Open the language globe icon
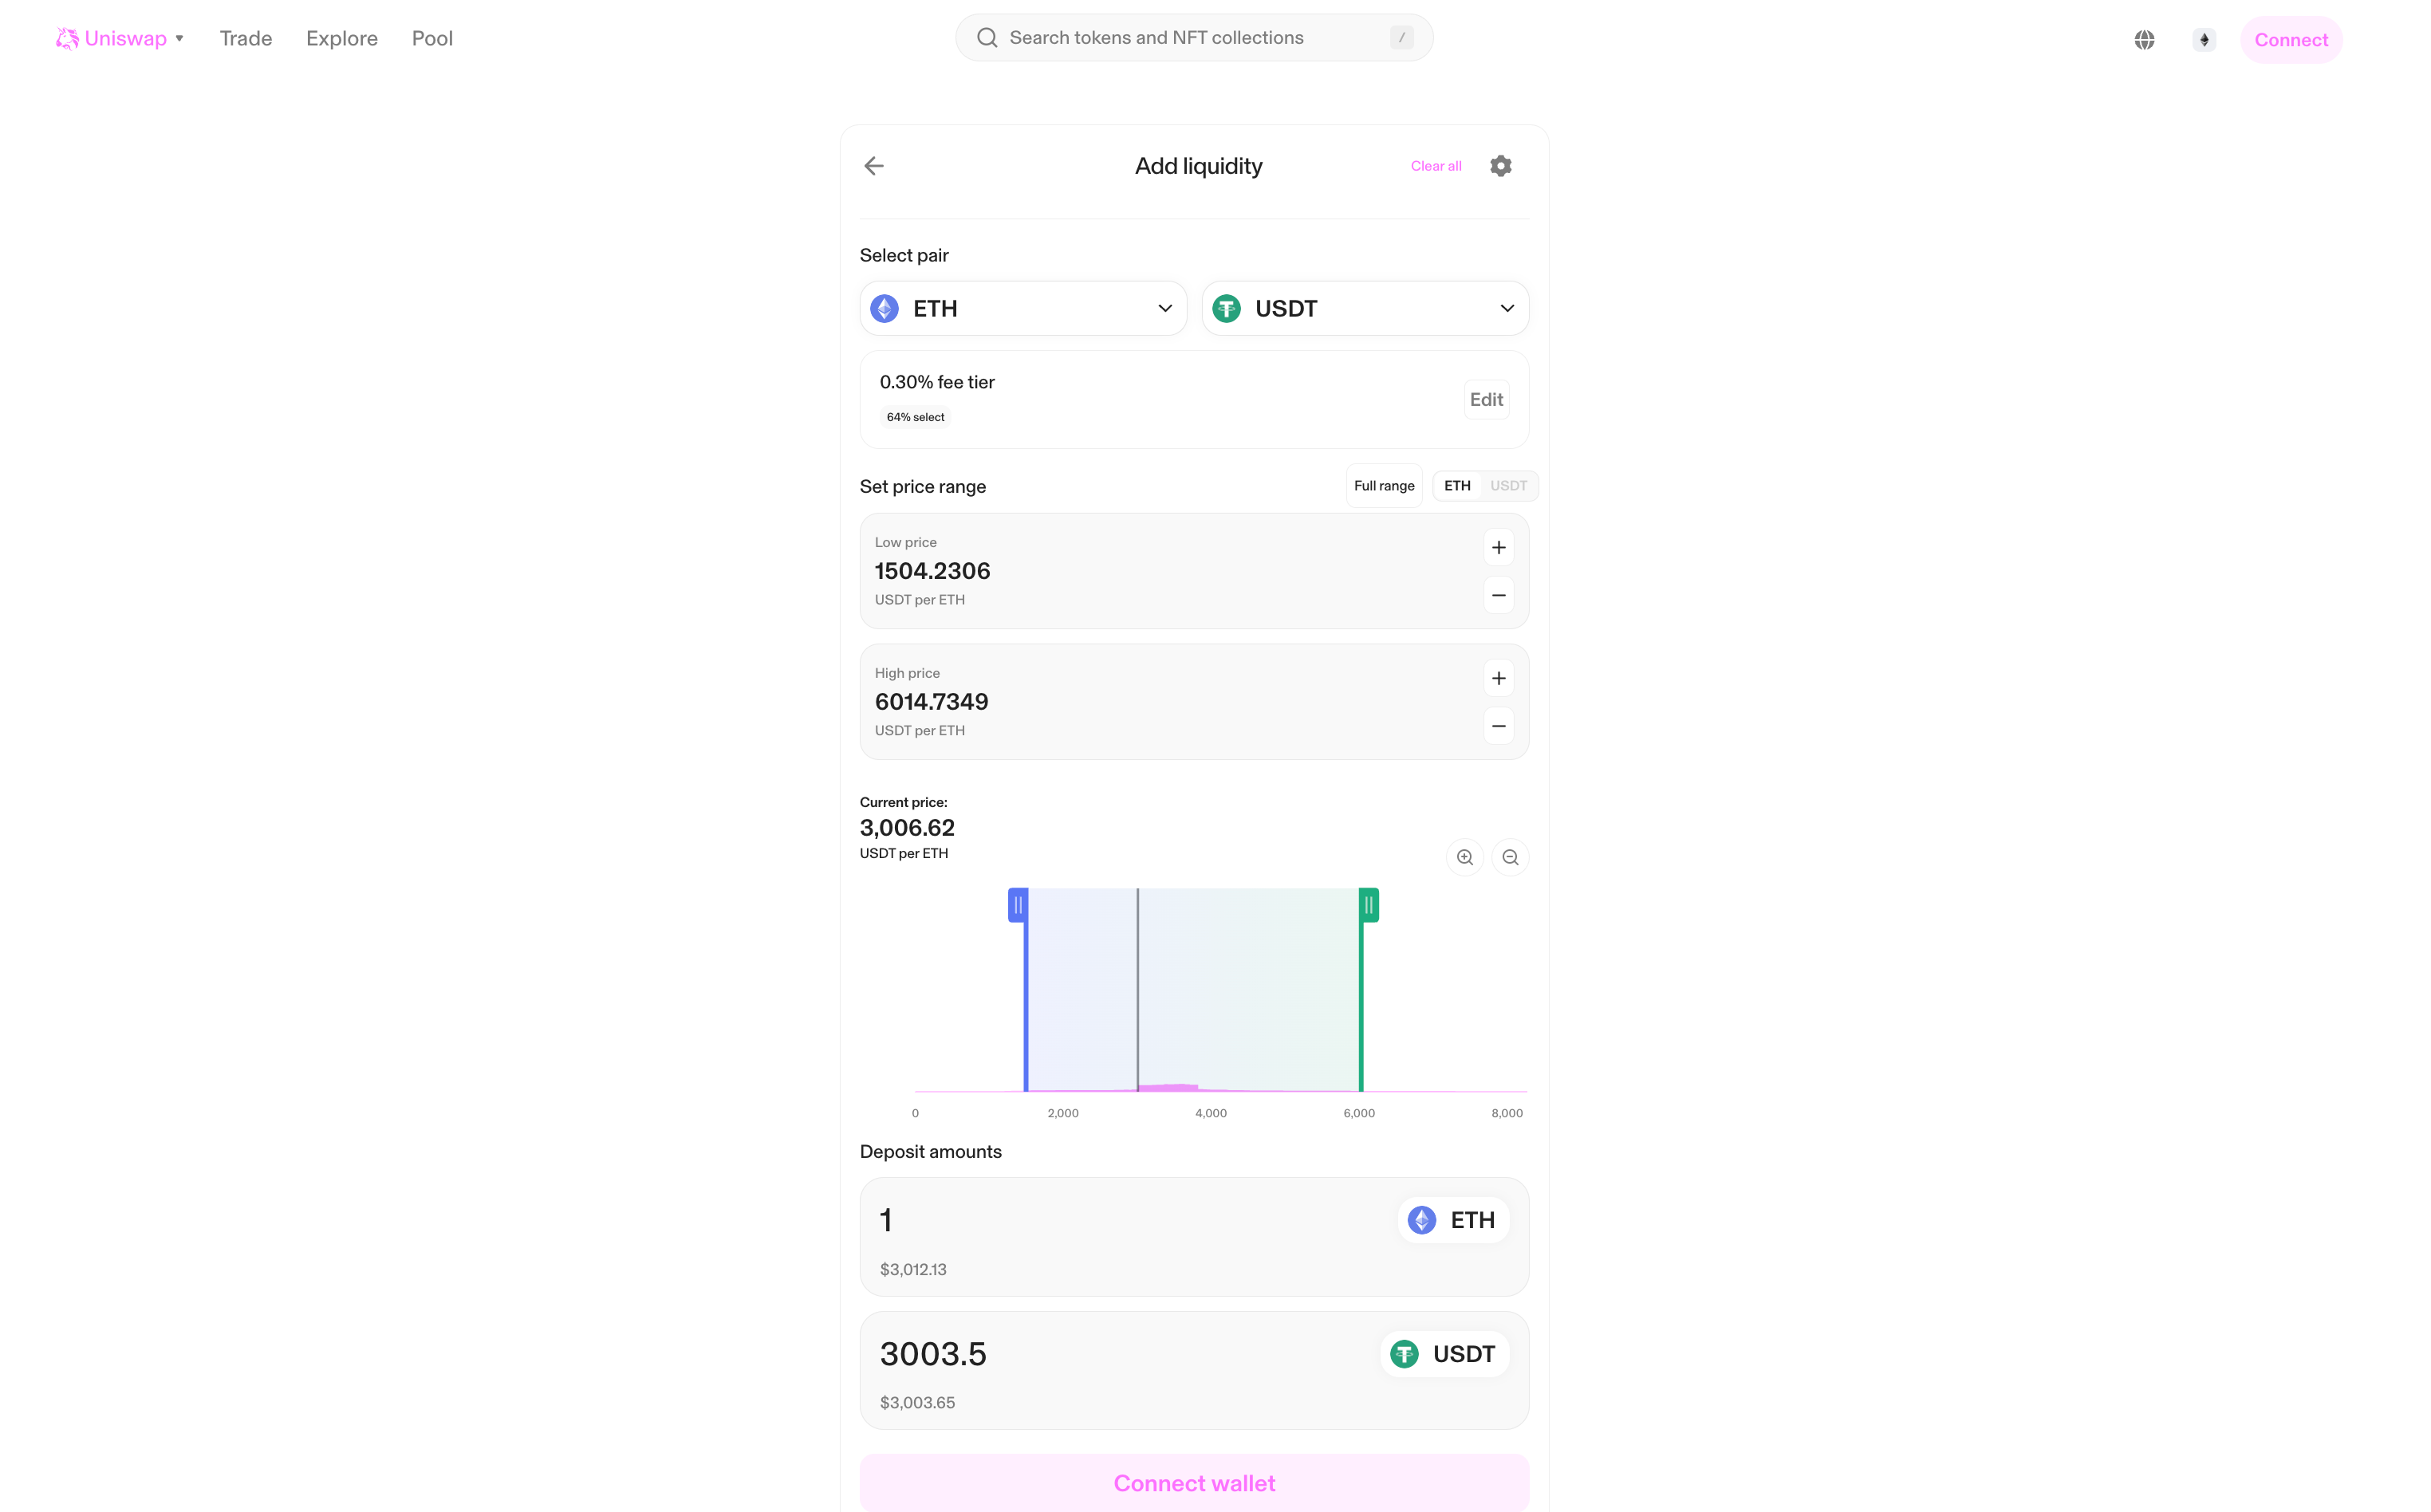2431x1512 pixels. 2144,40
